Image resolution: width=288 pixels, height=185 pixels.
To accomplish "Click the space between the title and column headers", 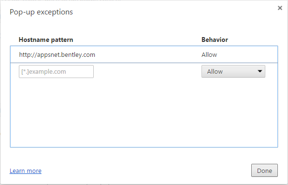I will click(x=144, y=26).
